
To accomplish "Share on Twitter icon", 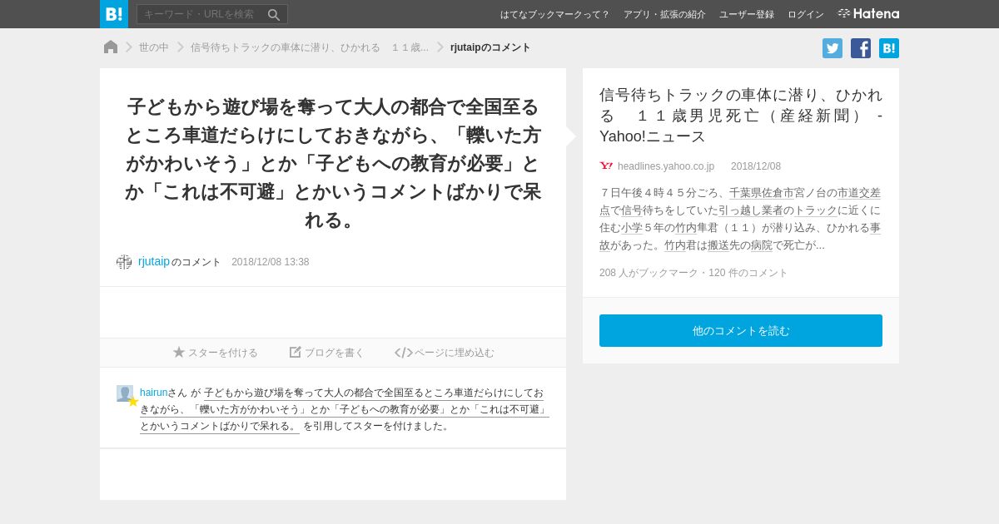I will click(832, 48).
